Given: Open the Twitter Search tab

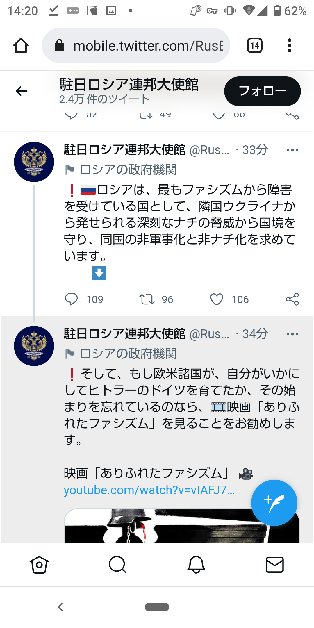Looking at the screenshot, I should (x=117, y=565).
